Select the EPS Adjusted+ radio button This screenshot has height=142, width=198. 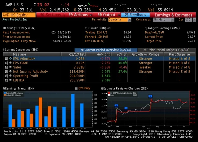coord(11,58)
